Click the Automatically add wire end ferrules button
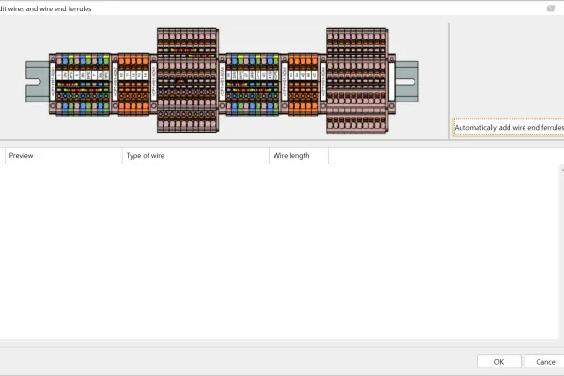 click(x=509, y=127)
